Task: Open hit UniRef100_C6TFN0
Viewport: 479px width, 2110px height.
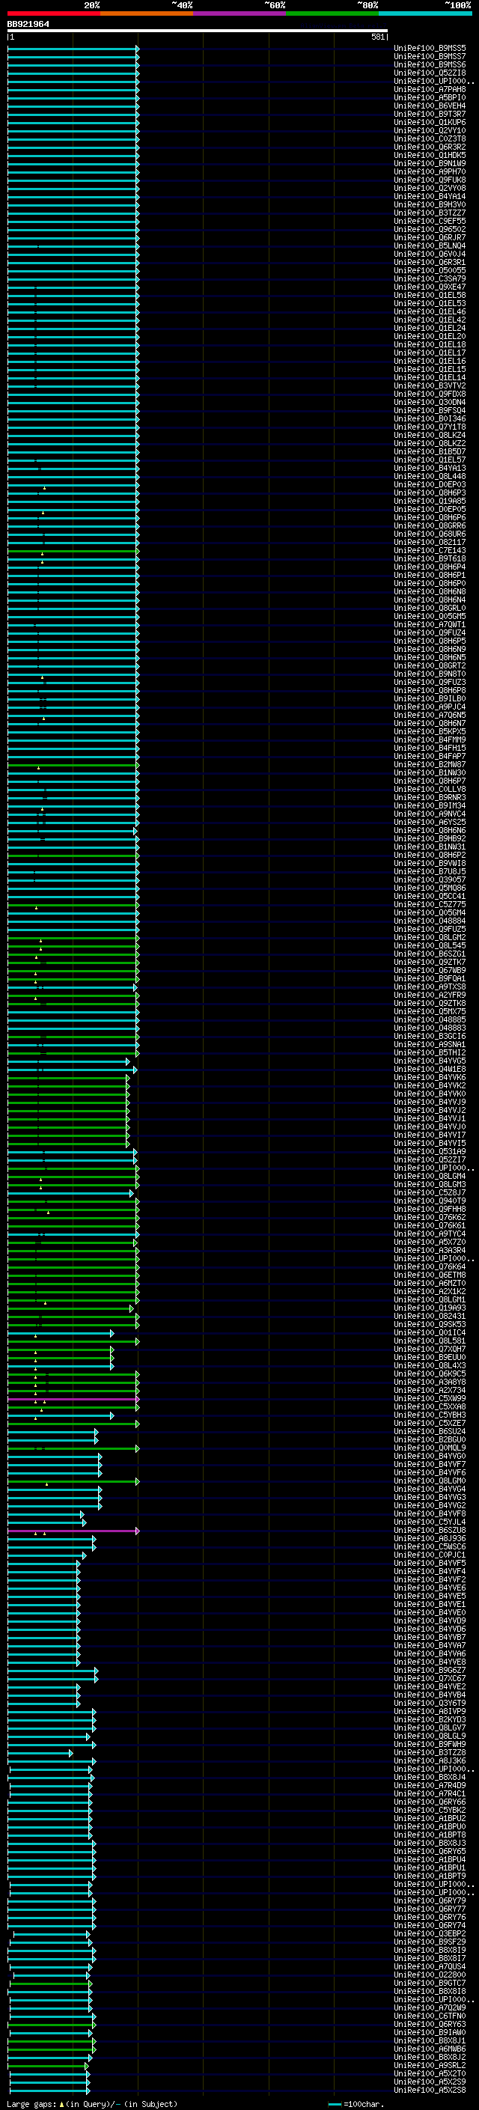Action: coord(430,2016)
